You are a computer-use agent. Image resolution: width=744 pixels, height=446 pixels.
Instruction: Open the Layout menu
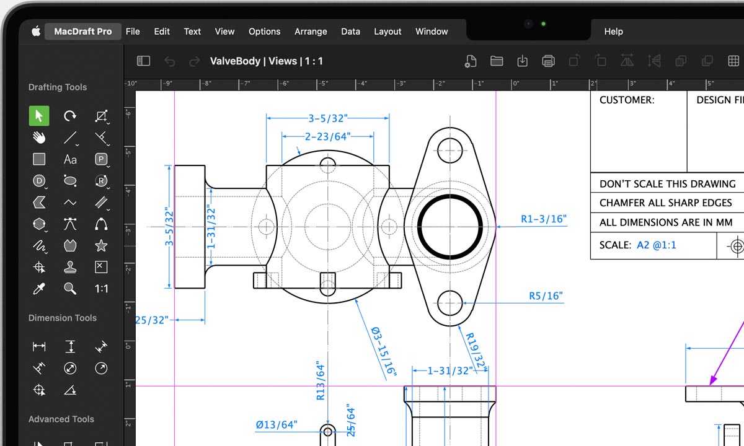pos(387,32)
